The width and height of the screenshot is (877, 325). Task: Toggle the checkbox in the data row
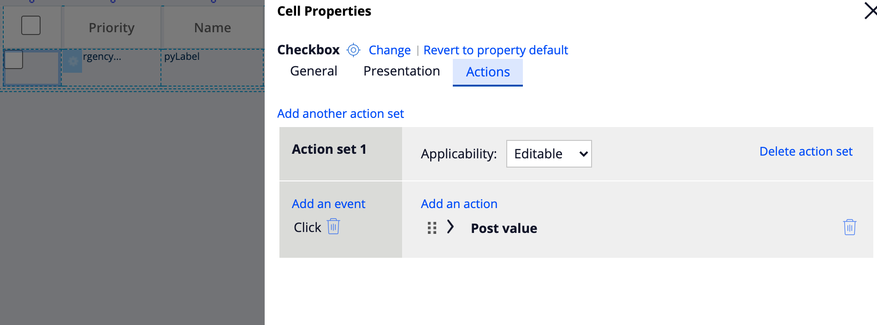click(14, 60)
